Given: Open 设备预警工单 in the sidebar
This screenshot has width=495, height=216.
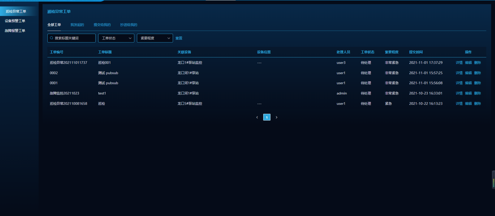Looking at the screenshot, I should click(15, 21).
